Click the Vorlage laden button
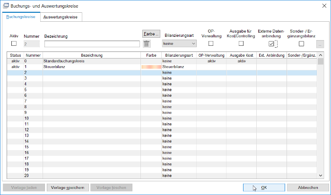This screenshot has width=331, height=195. pos(24,187)
